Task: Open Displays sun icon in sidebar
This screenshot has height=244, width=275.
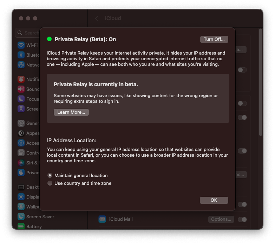Action: pos(21,197)
